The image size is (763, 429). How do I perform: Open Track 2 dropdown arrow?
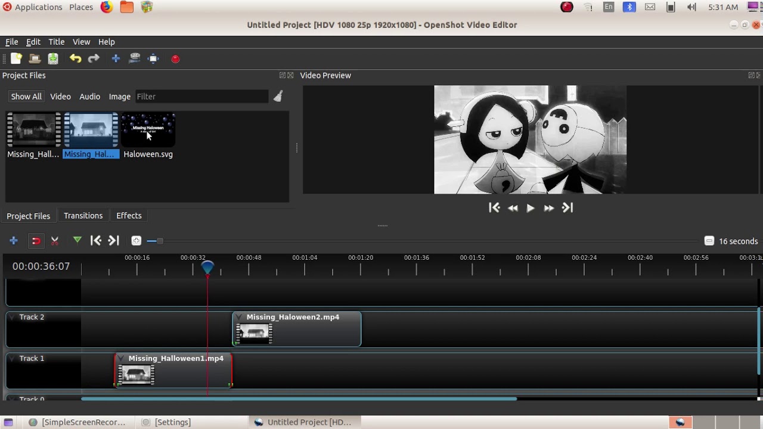pos(13,317)
